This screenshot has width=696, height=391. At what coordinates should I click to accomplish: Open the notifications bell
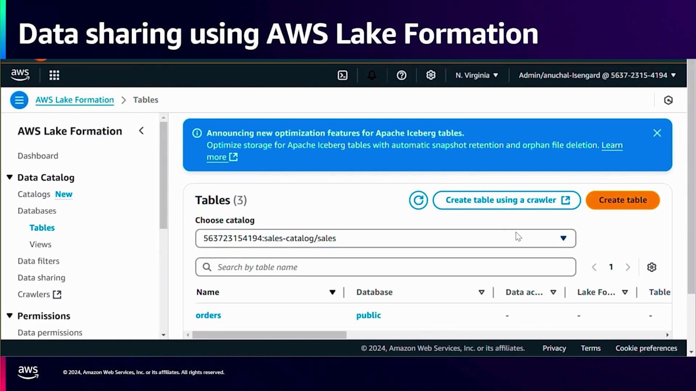coord(372,75)
